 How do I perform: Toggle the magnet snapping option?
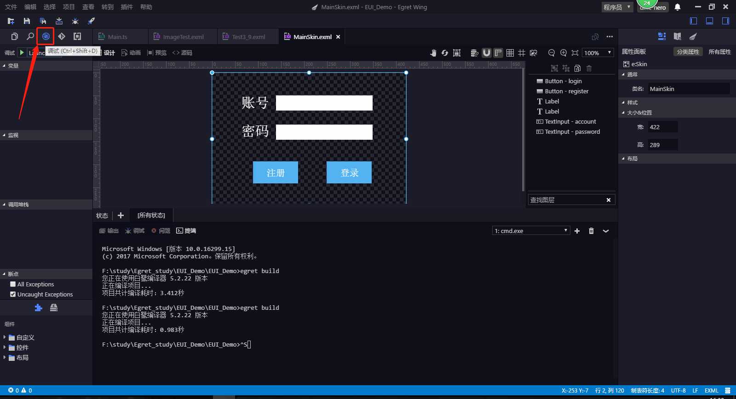[487, 53]
